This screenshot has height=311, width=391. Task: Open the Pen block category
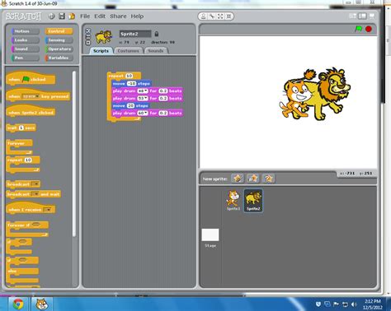click(26, 58)
